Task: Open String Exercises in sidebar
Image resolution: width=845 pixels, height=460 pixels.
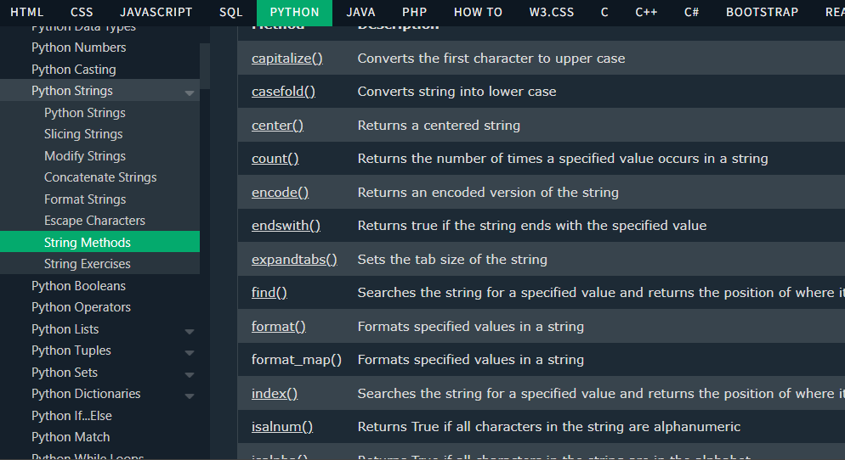Action: pos(88,264)
